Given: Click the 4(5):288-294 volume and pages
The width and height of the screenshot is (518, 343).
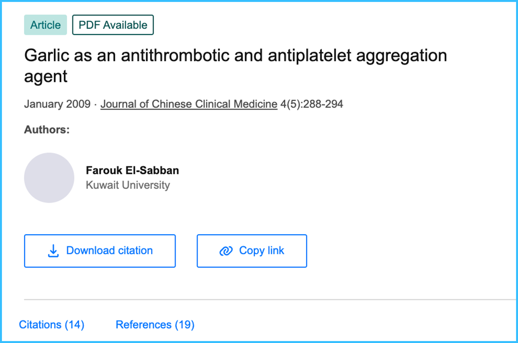Looking at the screenshot, I should coord(312,104).
